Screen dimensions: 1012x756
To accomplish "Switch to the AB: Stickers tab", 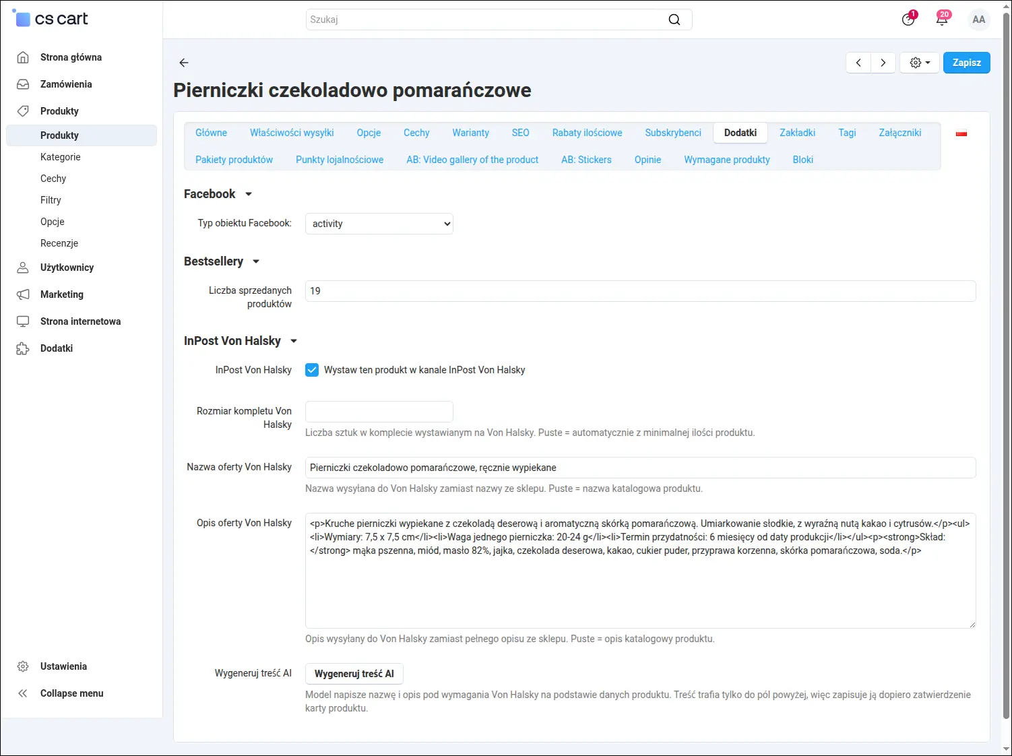I will tap(586, 160).
